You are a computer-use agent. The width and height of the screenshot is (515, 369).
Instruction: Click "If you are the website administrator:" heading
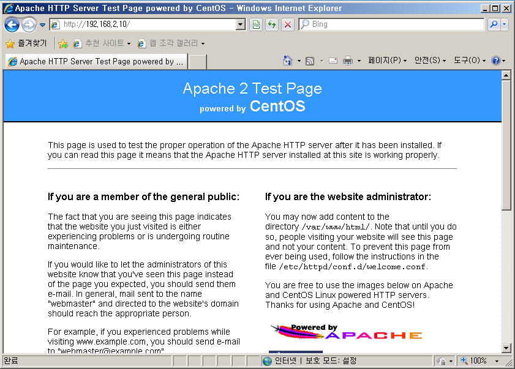348,196
